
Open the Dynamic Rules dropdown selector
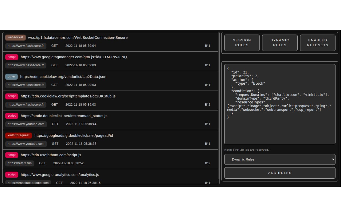(x=280, y=159)
